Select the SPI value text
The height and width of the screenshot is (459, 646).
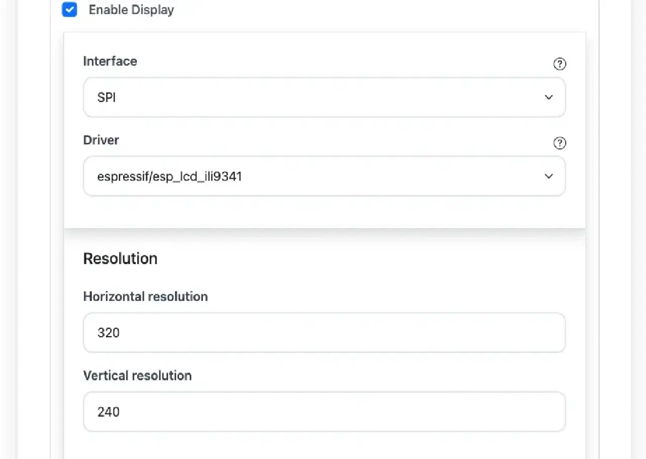(106, 97)
